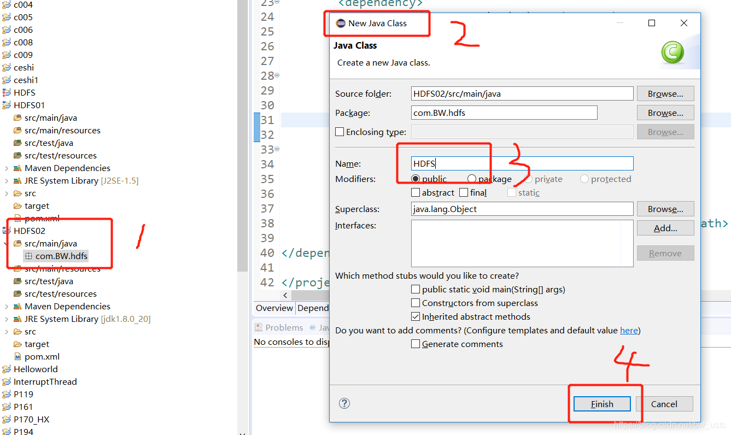
Task: Expand the HDFS02 src folder
Action: (x=7, y=331)
